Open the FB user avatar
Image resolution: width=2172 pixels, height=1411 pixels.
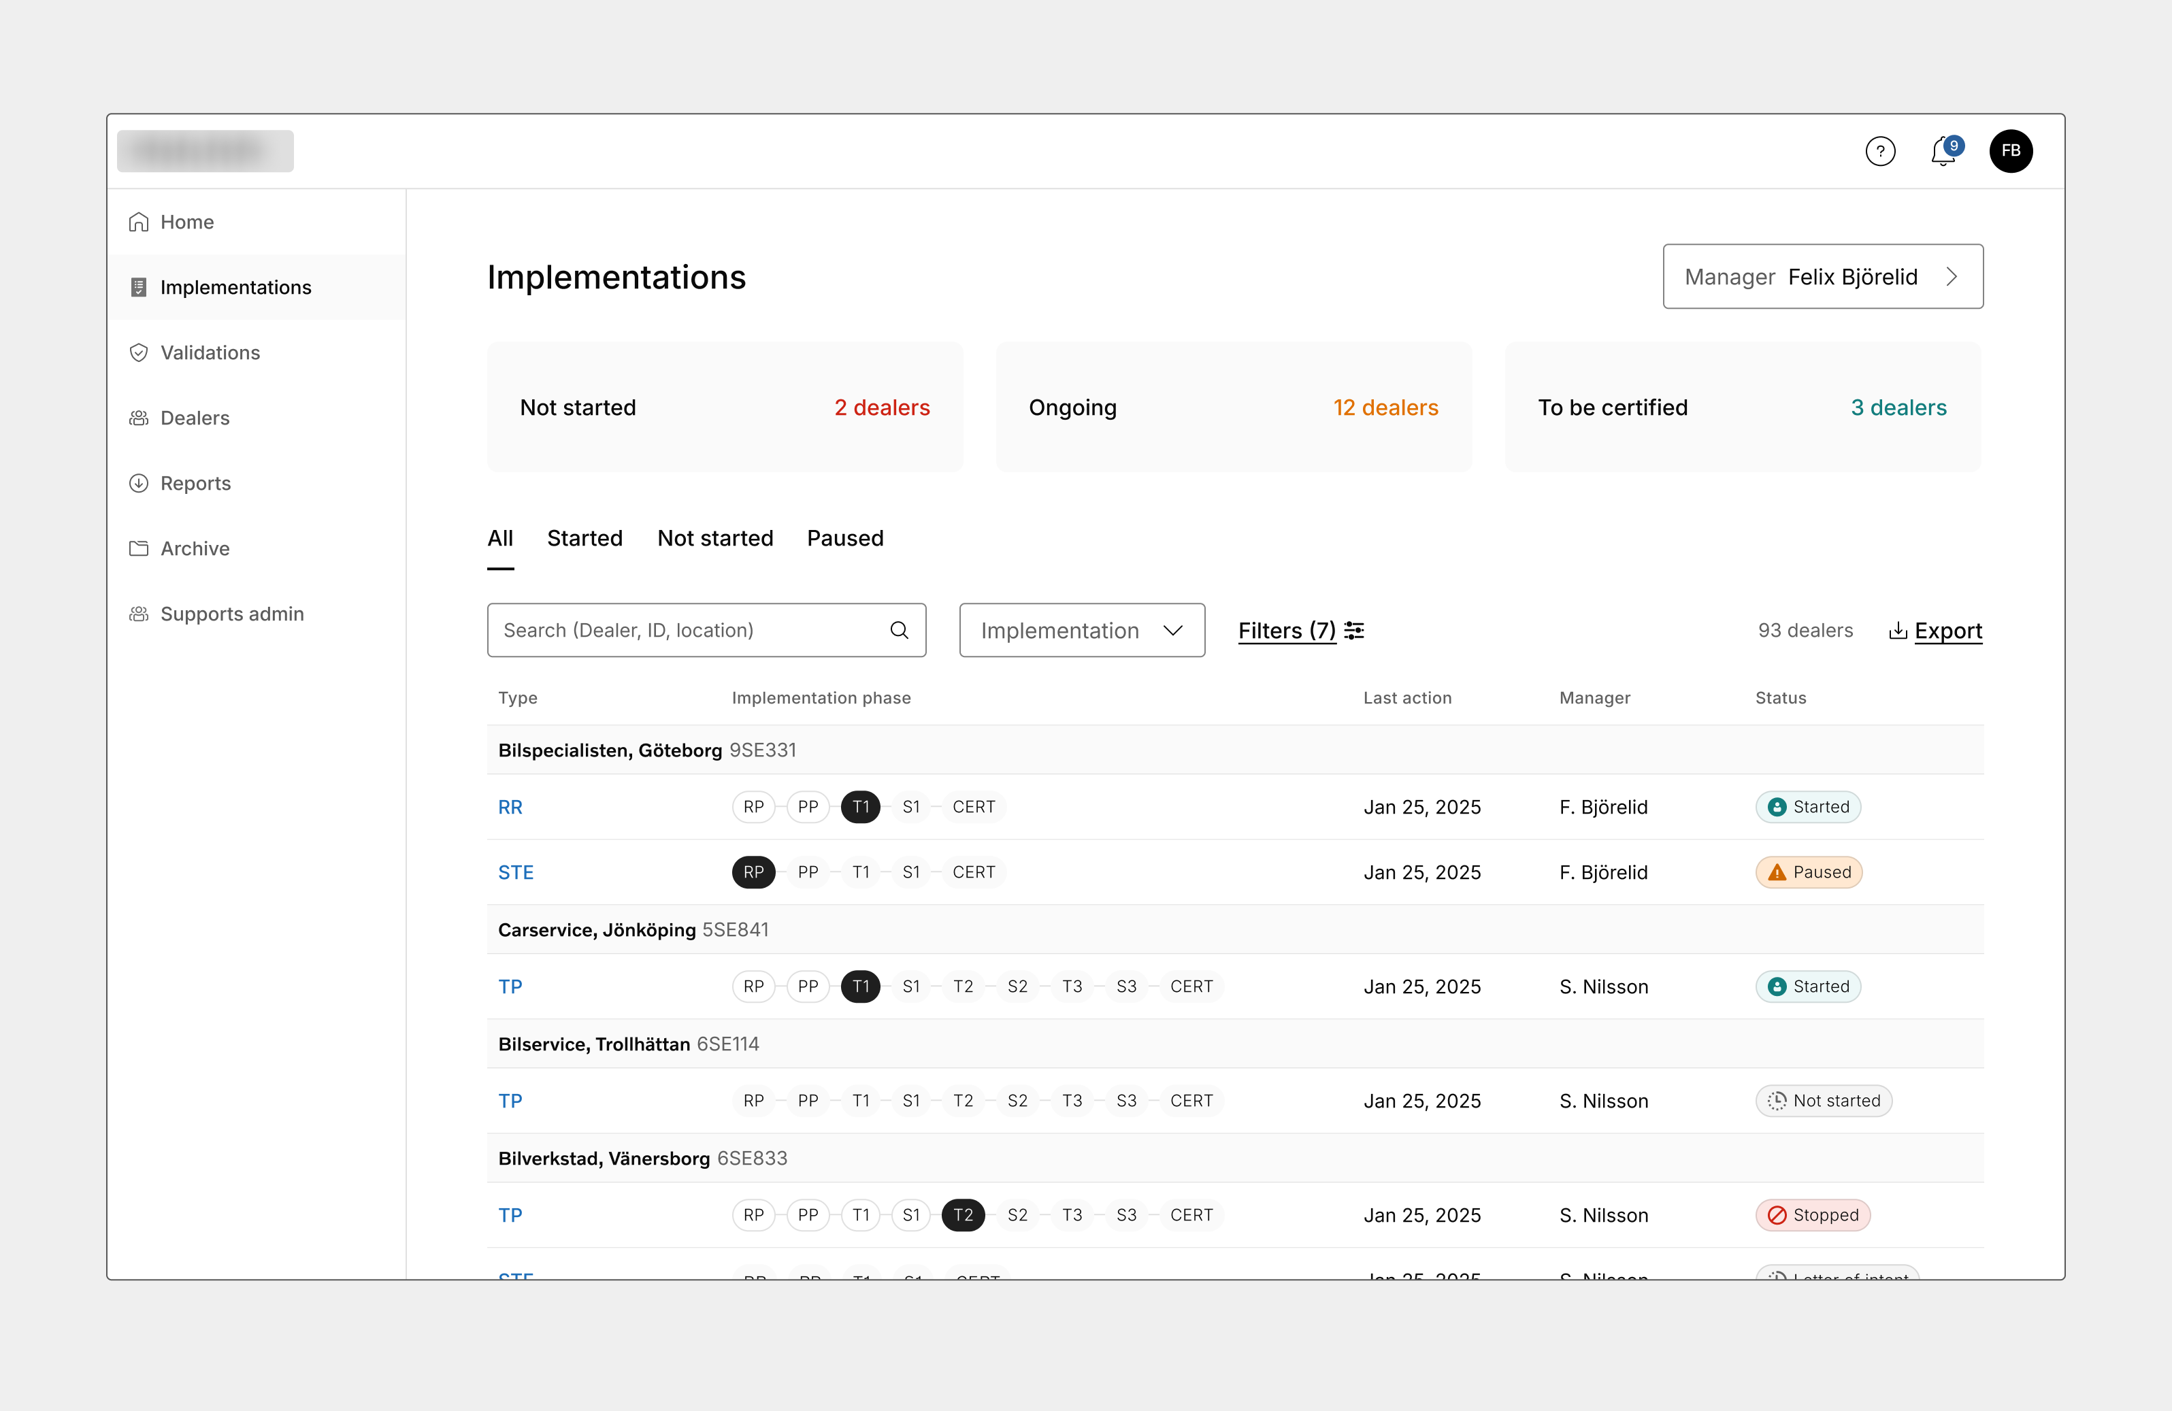[2011, 150]
